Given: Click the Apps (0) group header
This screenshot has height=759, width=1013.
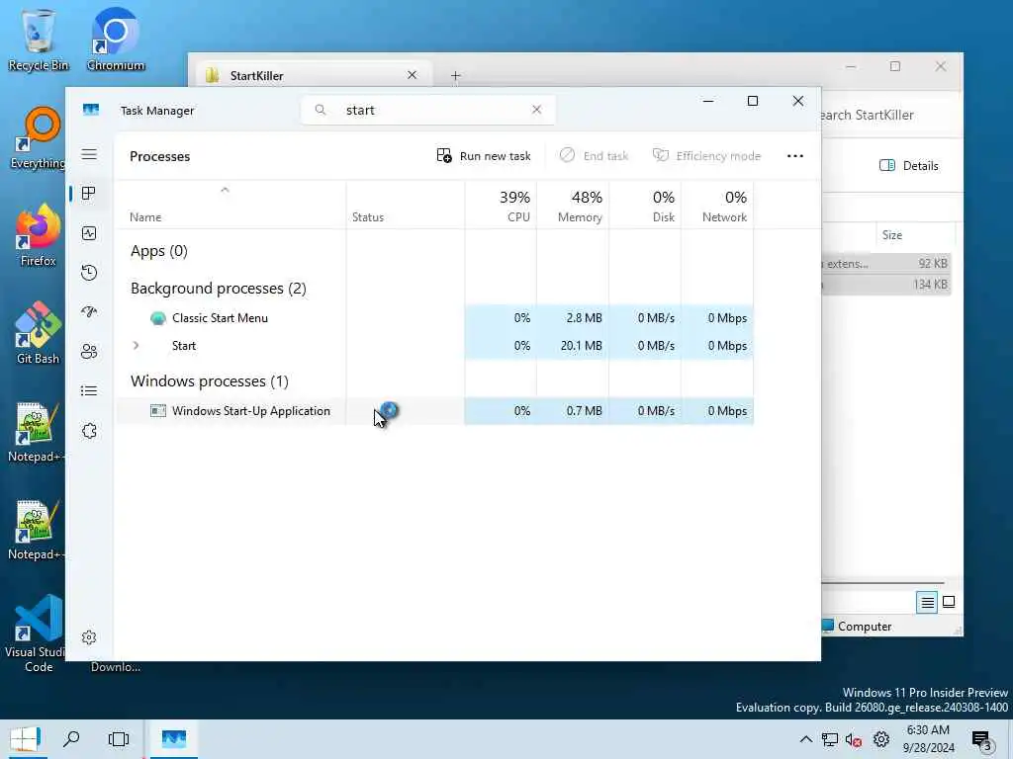Looking at the screenshot, I should coord(159,250).
